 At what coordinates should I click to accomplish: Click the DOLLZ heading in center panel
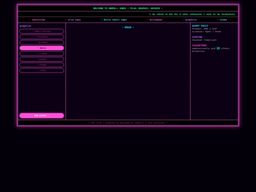128,27
